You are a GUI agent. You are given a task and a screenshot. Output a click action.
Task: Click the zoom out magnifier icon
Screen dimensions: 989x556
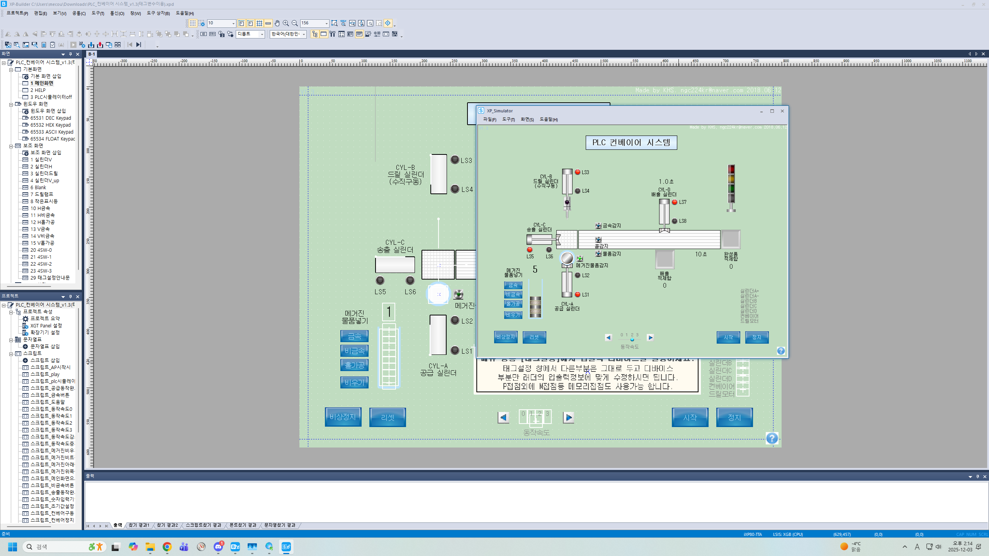pos(295,23)
